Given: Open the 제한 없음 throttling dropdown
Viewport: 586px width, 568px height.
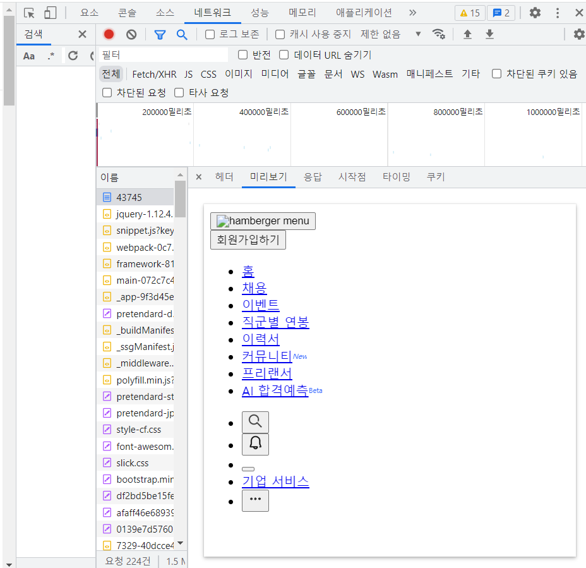Looking at the screenshot, I should click(390, 34).
